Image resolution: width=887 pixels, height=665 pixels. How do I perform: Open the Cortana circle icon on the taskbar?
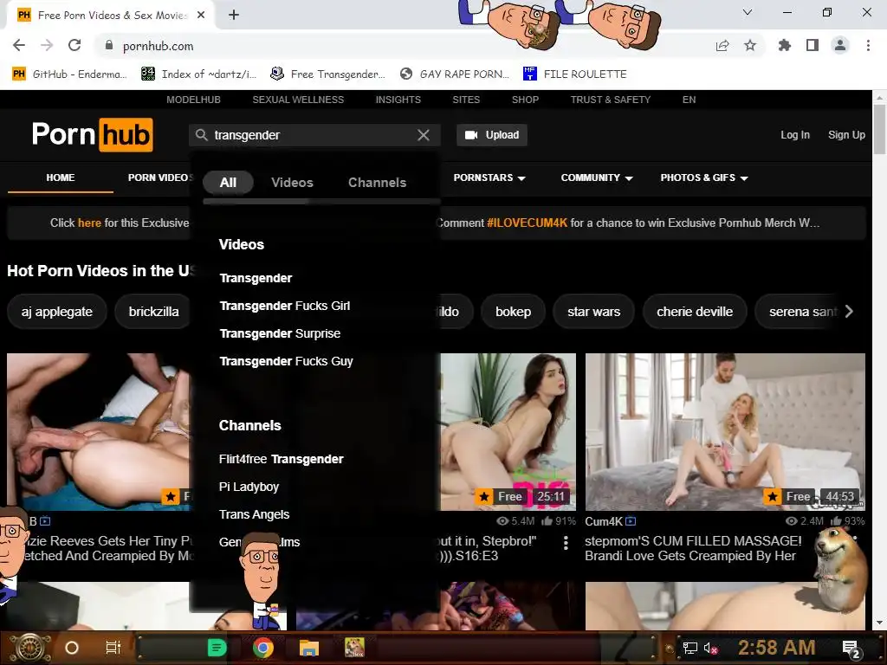(72, 648)
